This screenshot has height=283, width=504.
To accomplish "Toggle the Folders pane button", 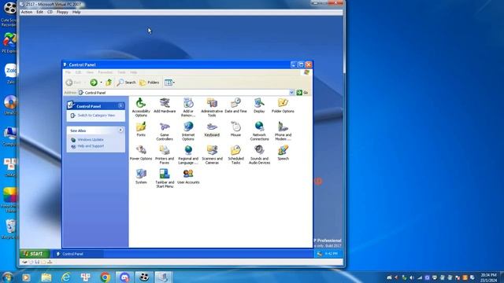I will 150,83.
